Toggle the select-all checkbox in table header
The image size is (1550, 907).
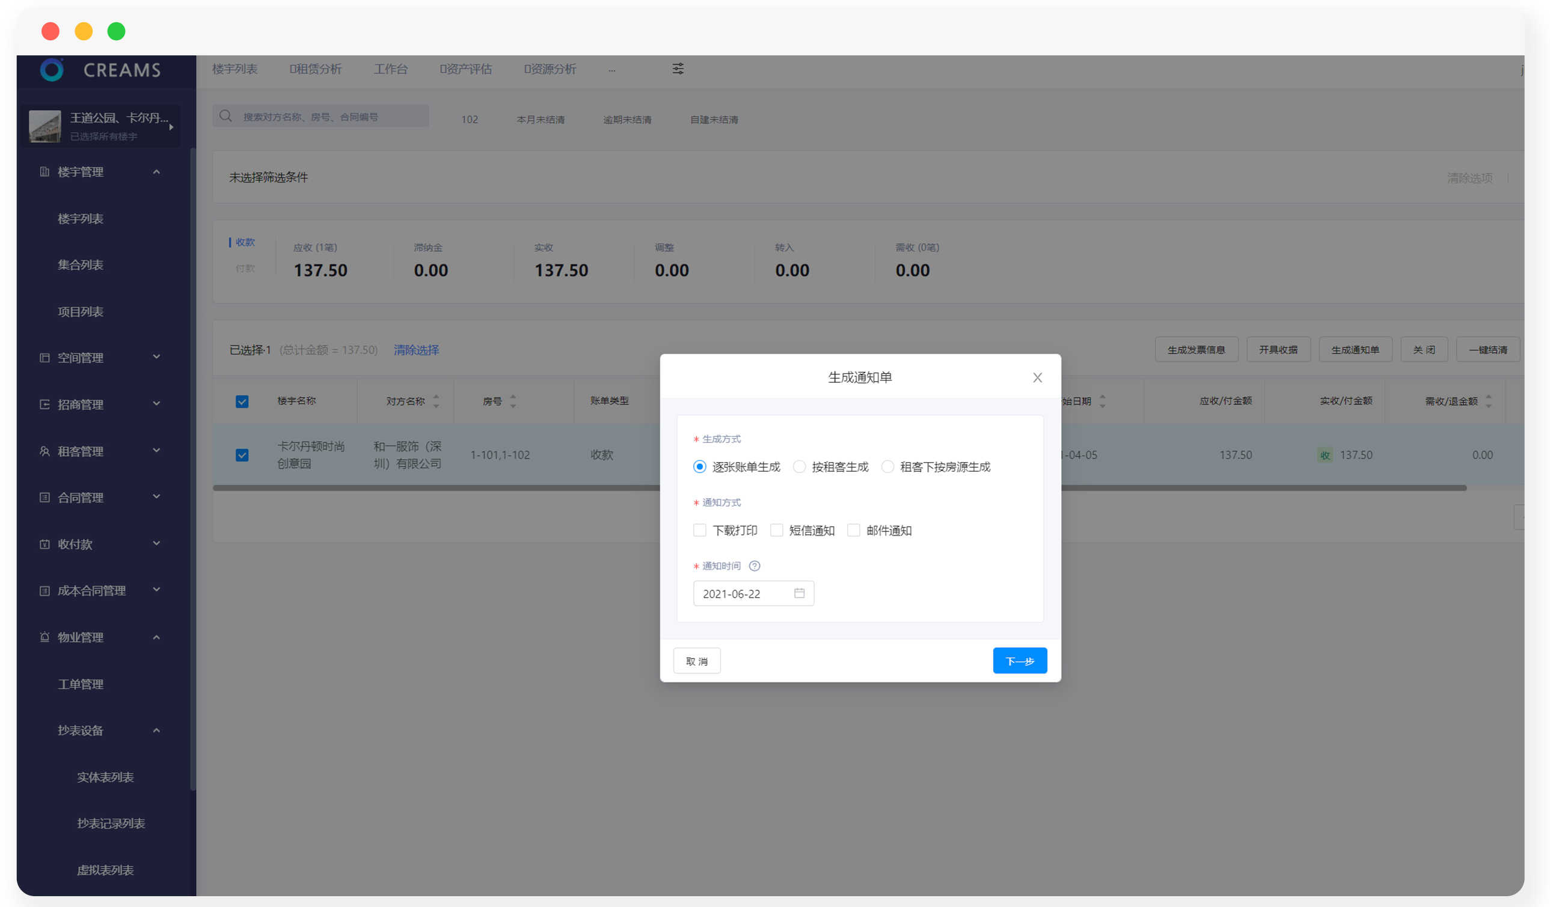[242, 402]
